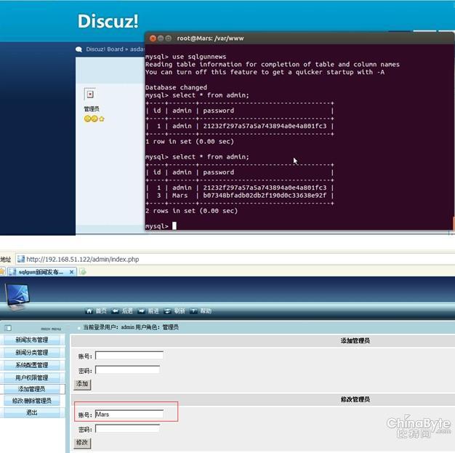Image resolution: width=455 pixels, height=453 pixels.
Task: Click the 管理员 label under avatar
Action: [92, 109]
